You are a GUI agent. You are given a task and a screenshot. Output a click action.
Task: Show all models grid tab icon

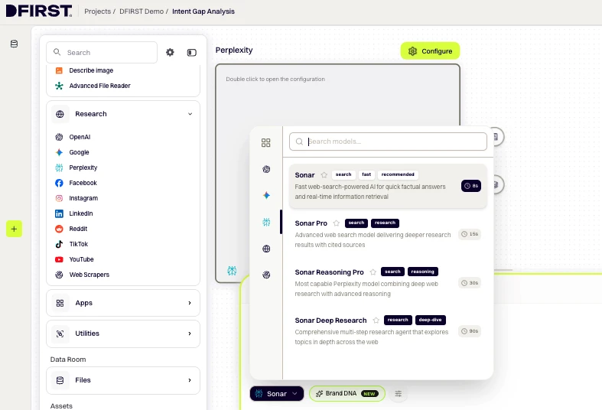coord(265,143)
